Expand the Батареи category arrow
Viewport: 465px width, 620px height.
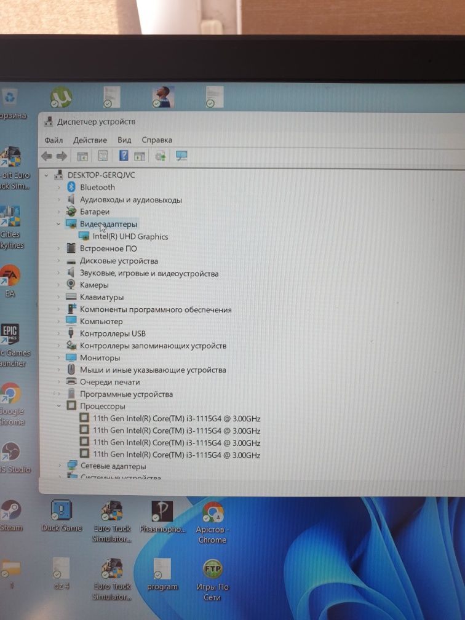(x=59, y=212)
